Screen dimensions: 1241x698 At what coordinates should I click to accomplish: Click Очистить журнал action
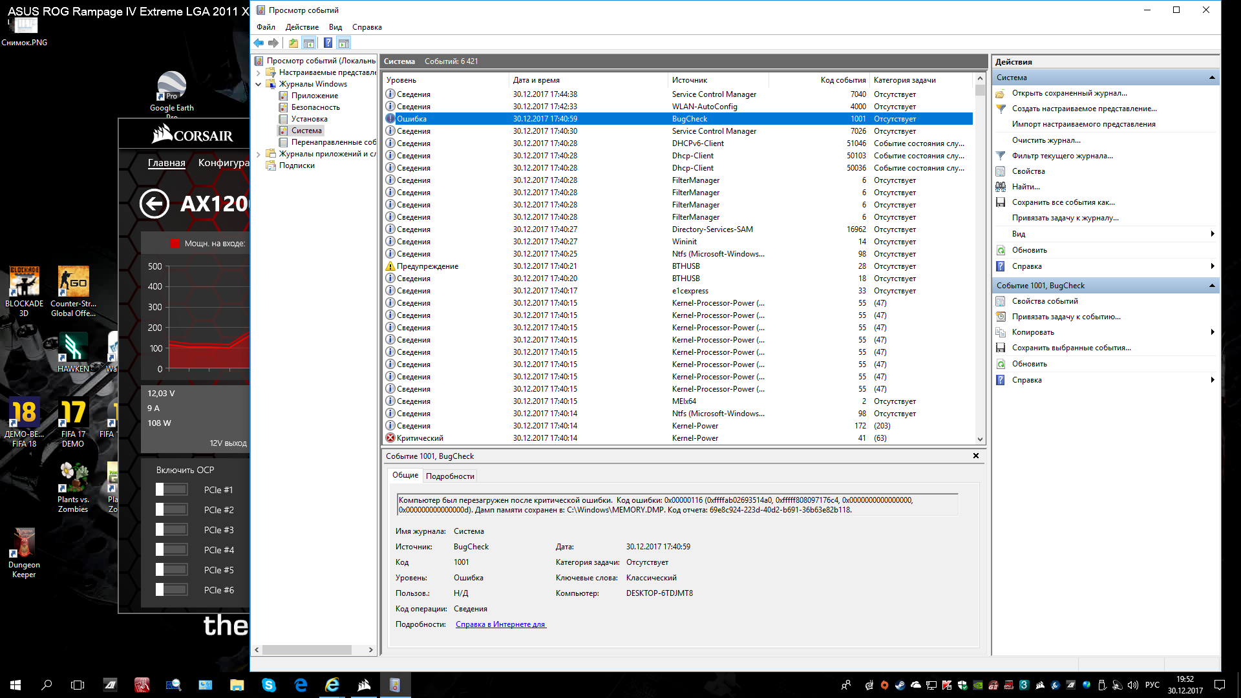pos(1046,140)
